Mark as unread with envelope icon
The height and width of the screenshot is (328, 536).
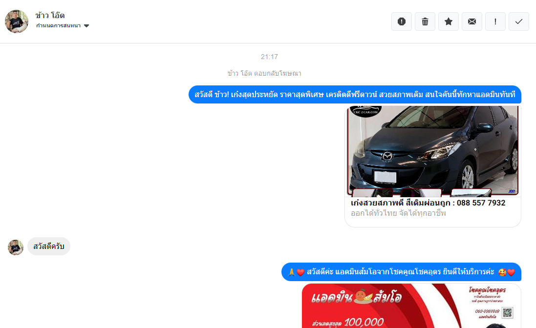pos(472,21)
